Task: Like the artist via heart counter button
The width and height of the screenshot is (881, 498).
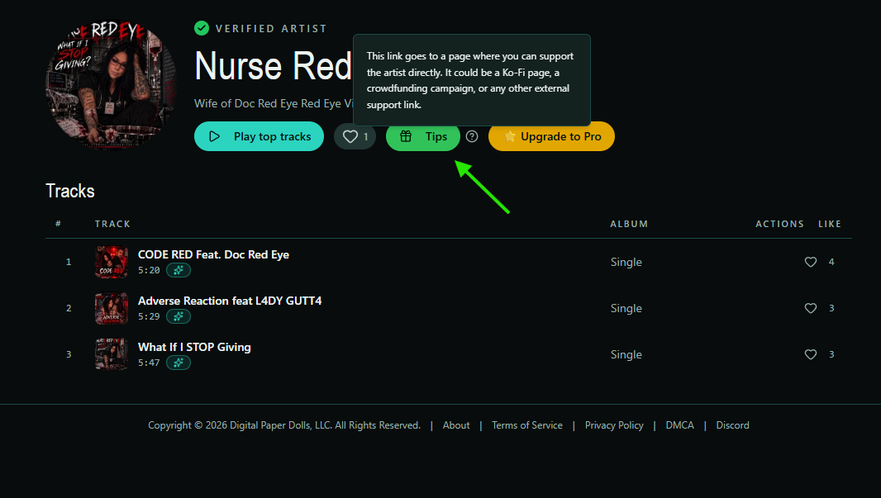Action: tap(355, 136)
